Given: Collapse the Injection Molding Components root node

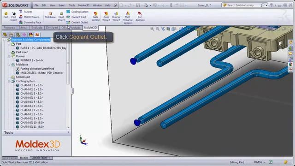Looking at the screenshot, I should (5, 40).
